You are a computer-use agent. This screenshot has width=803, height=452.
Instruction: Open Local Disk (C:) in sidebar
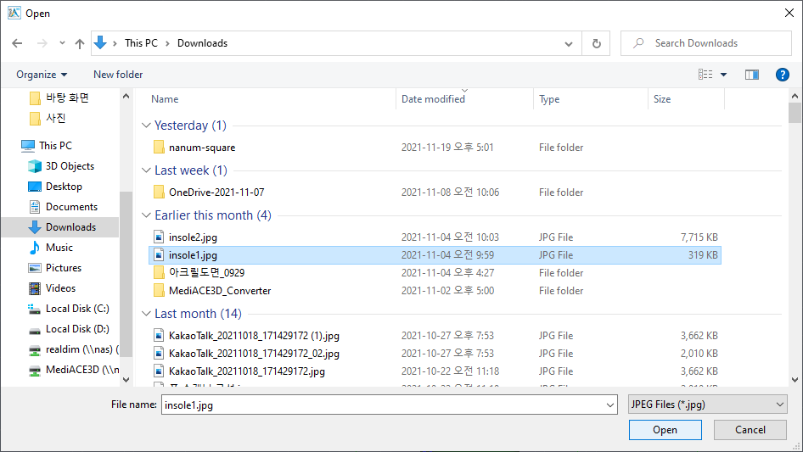tap(76, 309)
